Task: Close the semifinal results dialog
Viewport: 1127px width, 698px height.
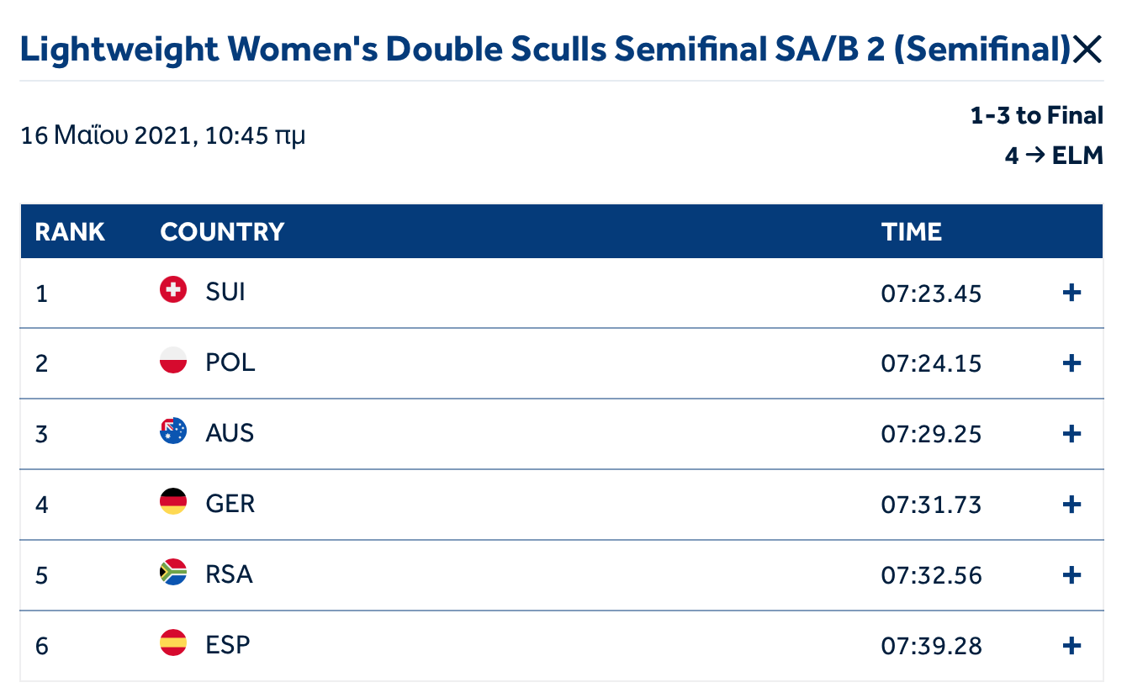Action: pos(1087,50)
